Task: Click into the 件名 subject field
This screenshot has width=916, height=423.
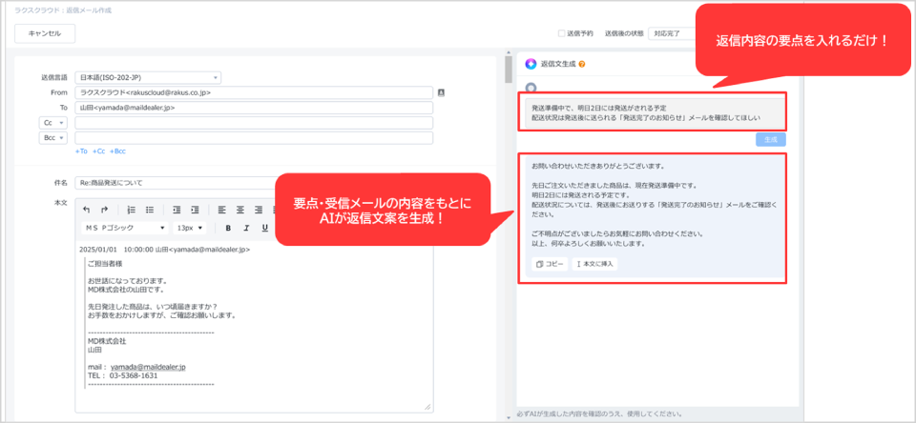Action: click(191, 182)
